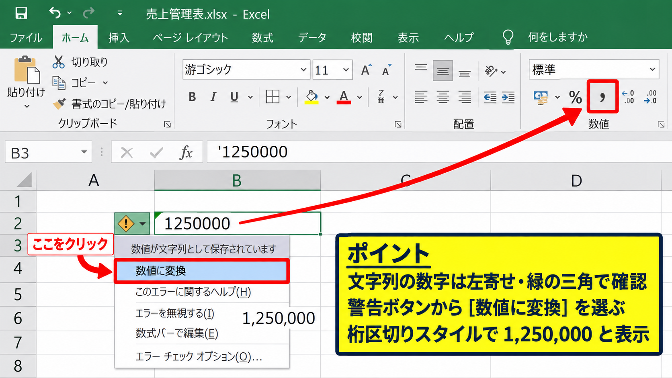Click the lightbulb Tell Me icon
This screenshot has width=672, height=378.
(508, 37)
